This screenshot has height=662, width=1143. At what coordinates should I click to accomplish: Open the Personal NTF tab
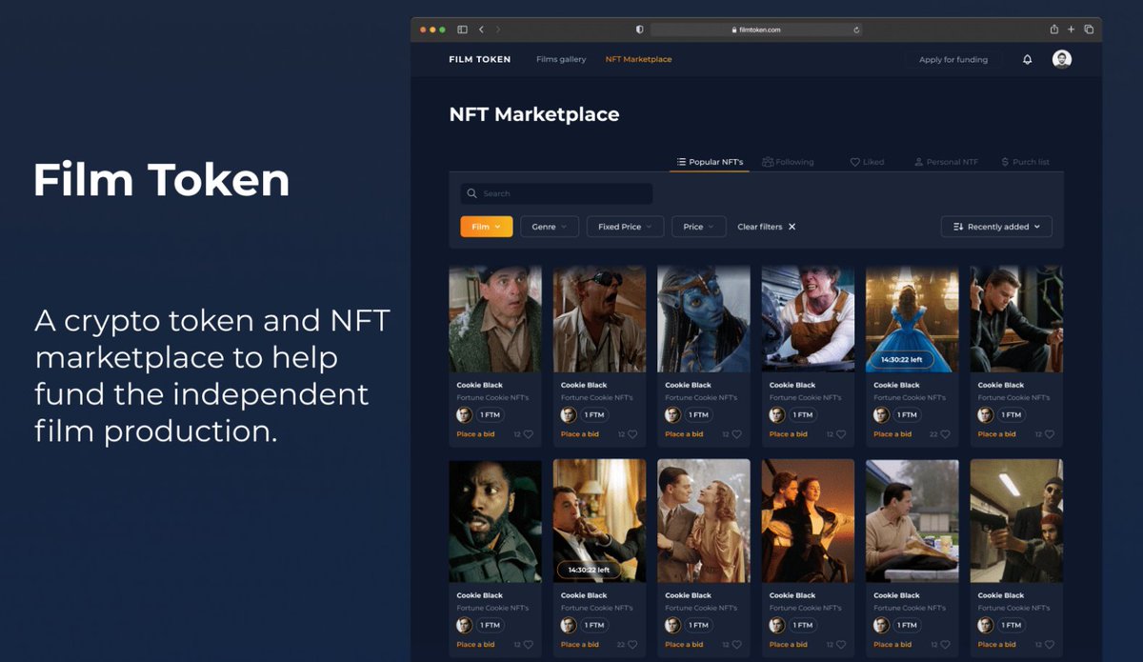click(x=946, y=162)
